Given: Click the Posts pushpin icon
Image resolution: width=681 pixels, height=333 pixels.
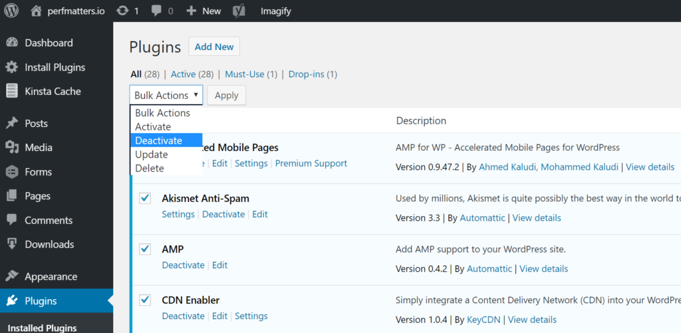Looking at the screenshot, I should [x=12, y=123].
